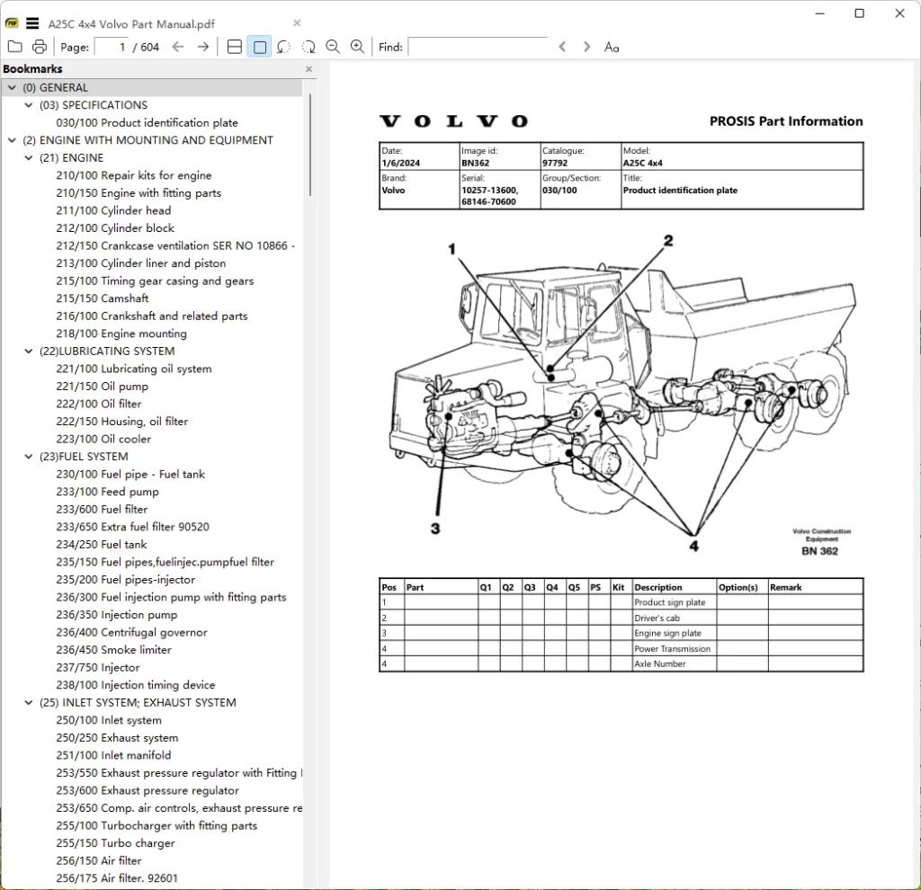This screenshot has height=890, width=921.
Task: Open 212/150 Crankcase ventilation bookmark
Action: click(x=175, y=245)
